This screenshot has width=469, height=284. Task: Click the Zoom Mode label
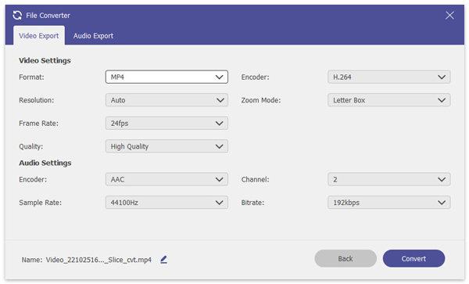(x=261, y=100)
